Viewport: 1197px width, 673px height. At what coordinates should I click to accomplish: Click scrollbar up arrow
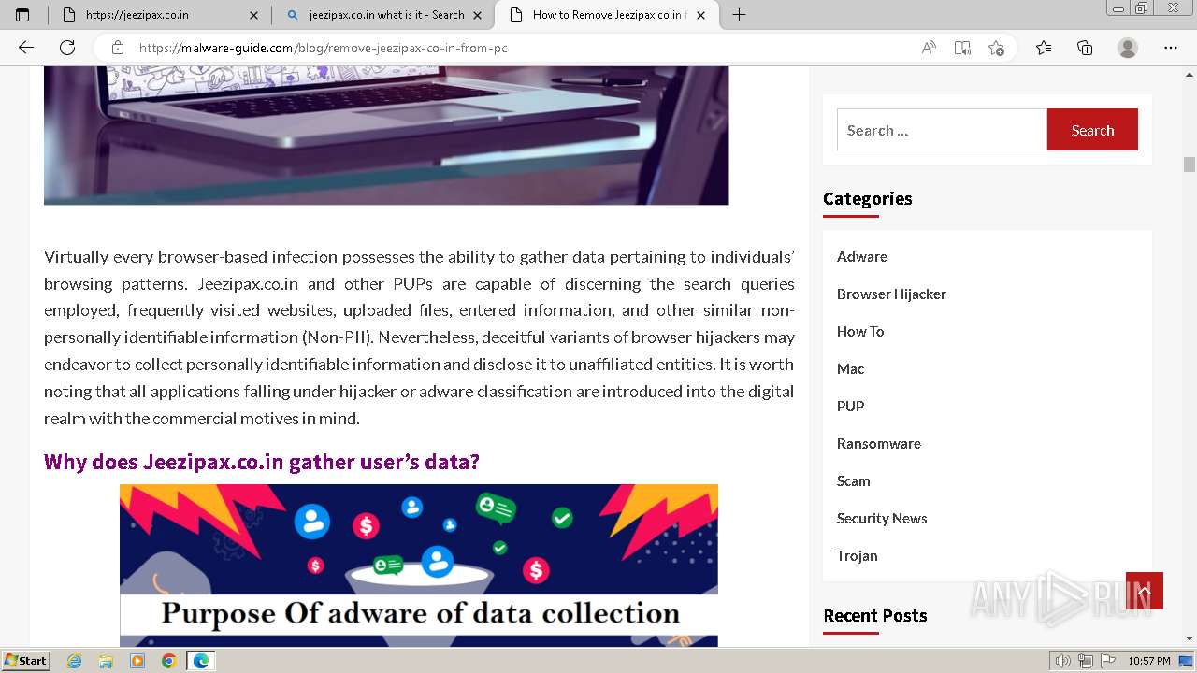[1190, 74]
